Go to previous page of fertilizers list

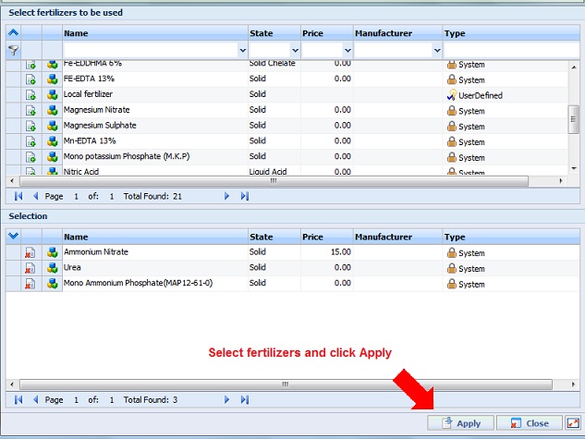click(x=36, y=196)
